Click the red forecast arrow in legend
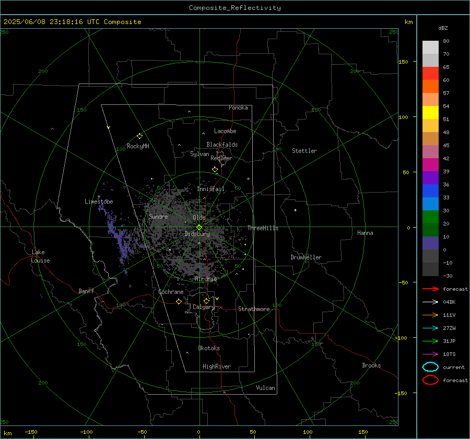470x439 pixels. (x=430, y=289)
